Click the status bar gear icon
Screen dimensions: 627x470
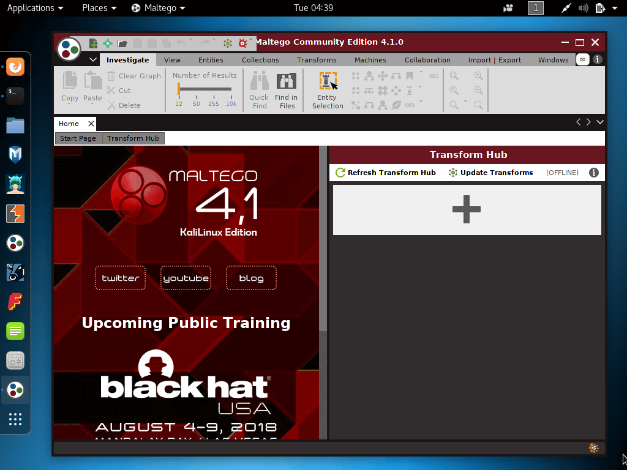(594, 448)
